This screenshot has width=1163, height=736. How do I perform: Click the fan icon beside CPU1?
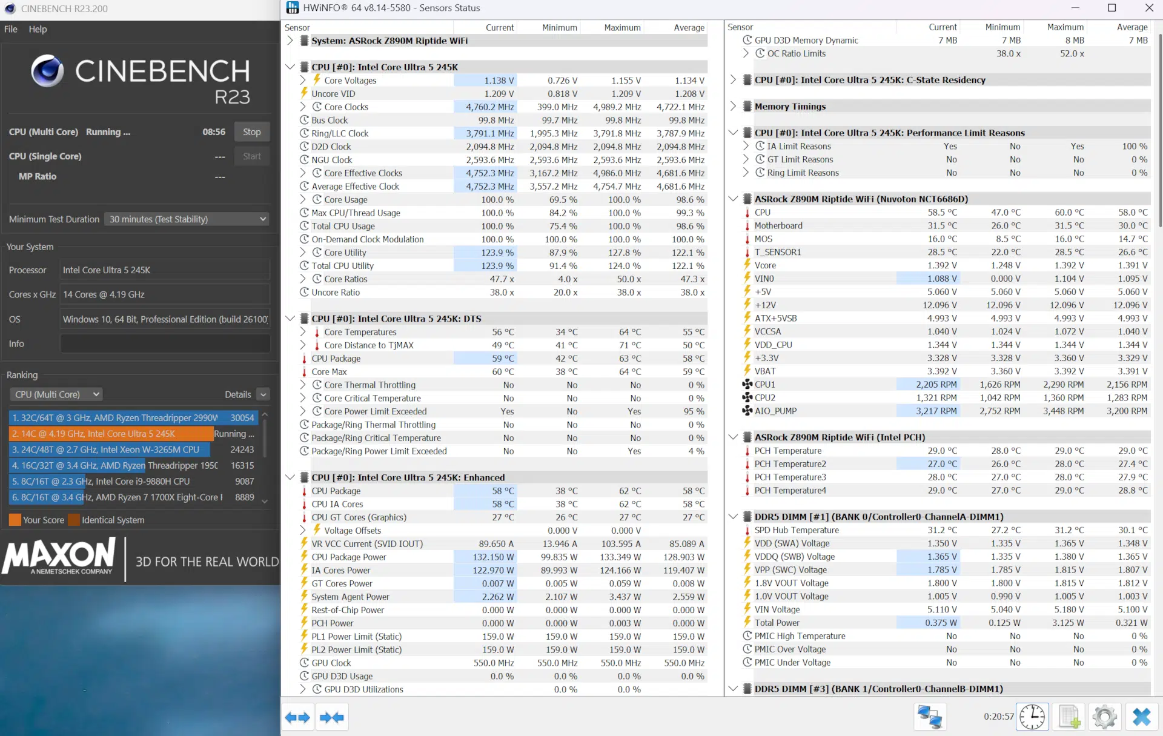coord(747,384)
